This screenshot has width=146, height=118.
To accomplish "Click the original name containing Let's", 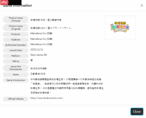I will (x=50, y=28).
